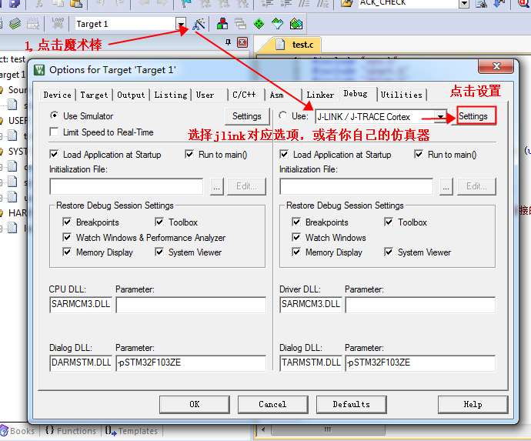
Task: Open the Target 1 selector dropdown arrow
Action: (x=181, y=24)
